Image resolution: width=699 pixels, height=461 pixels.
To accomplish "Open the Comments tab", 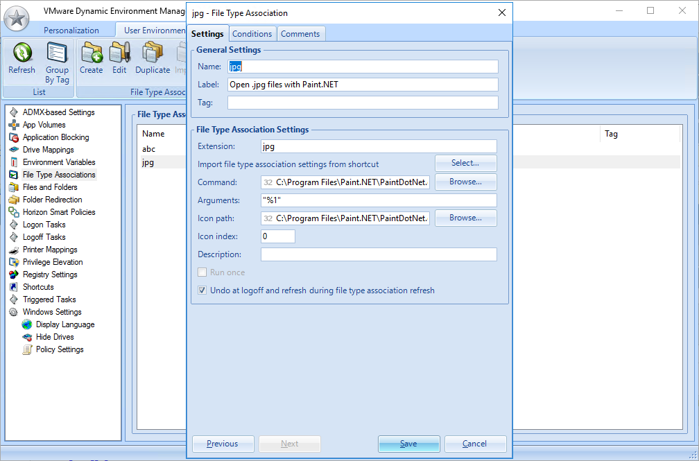I will 300,34.
